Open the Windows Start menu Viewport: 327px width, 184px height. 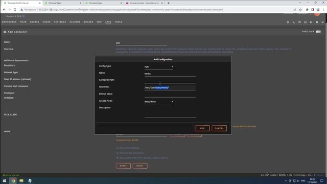[x=5, y=180]
